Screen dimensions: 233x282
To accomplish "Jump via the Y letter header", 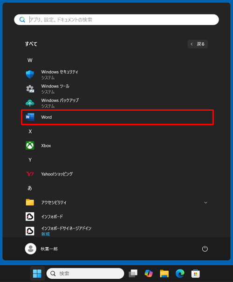I will [30, 160].
